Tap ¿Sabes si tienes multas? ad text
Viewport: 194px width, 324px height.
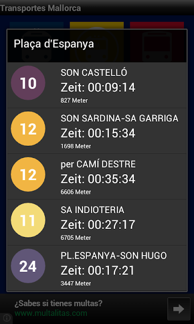click(x=59, y=303)
